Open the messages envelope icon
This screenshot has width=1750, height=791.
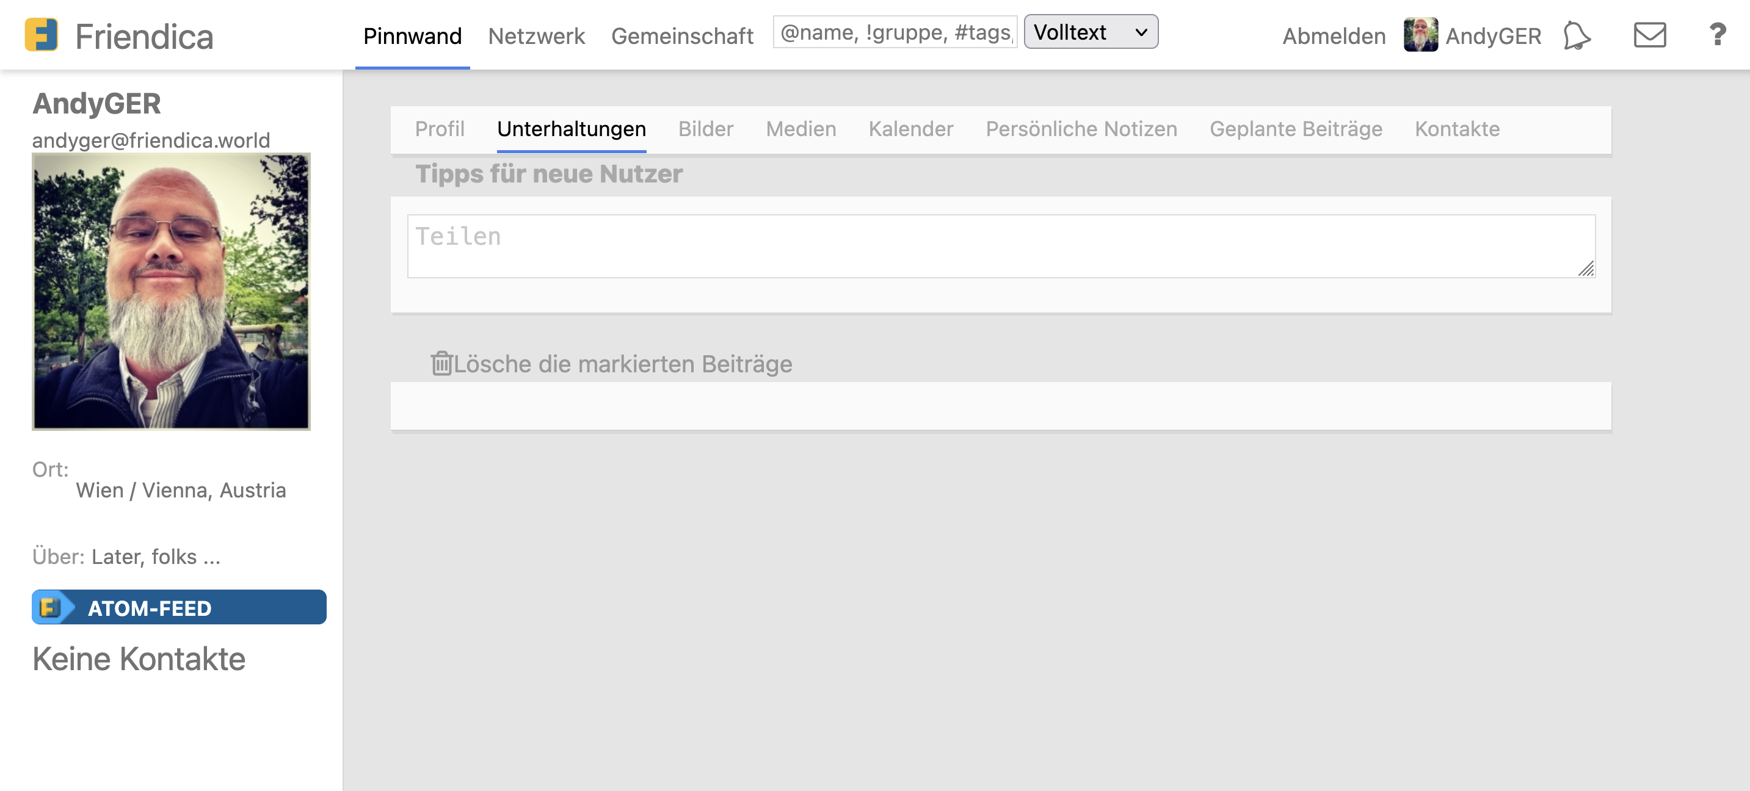pos(1649,35)
